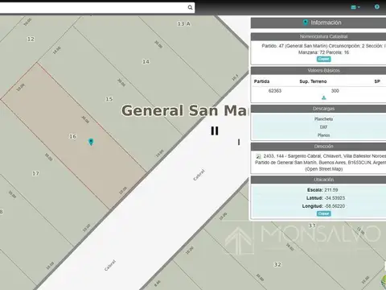
Task: Click the small image icon beside the address
Action: pyautogui.click(x=258, y=156)
